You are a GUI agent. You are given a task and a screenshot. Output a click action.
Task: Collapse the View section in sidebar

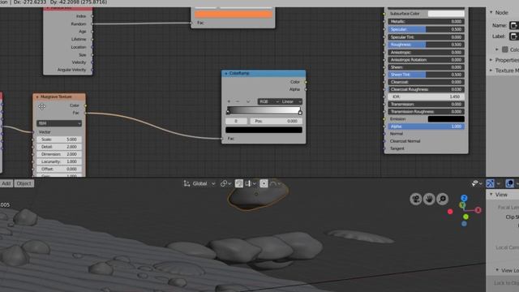point(491,195)
